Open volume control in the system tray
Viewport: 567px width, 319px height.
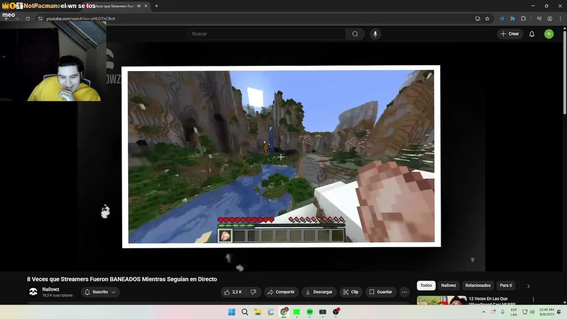532,312
